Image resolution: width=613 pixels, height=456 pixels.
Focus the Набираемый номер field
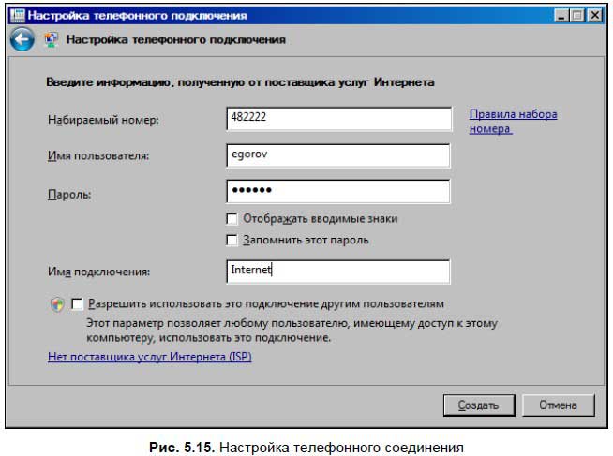[338, 119]
